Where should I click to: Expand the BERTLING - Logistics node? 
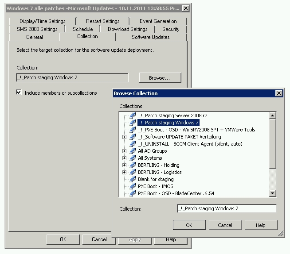coord(124,173)
